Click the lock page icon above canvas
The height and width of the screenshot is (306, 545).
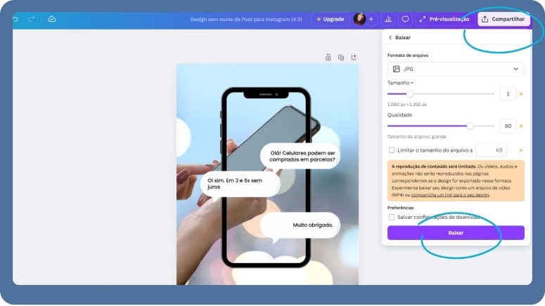pyautogui.click(x=328, y=58)
